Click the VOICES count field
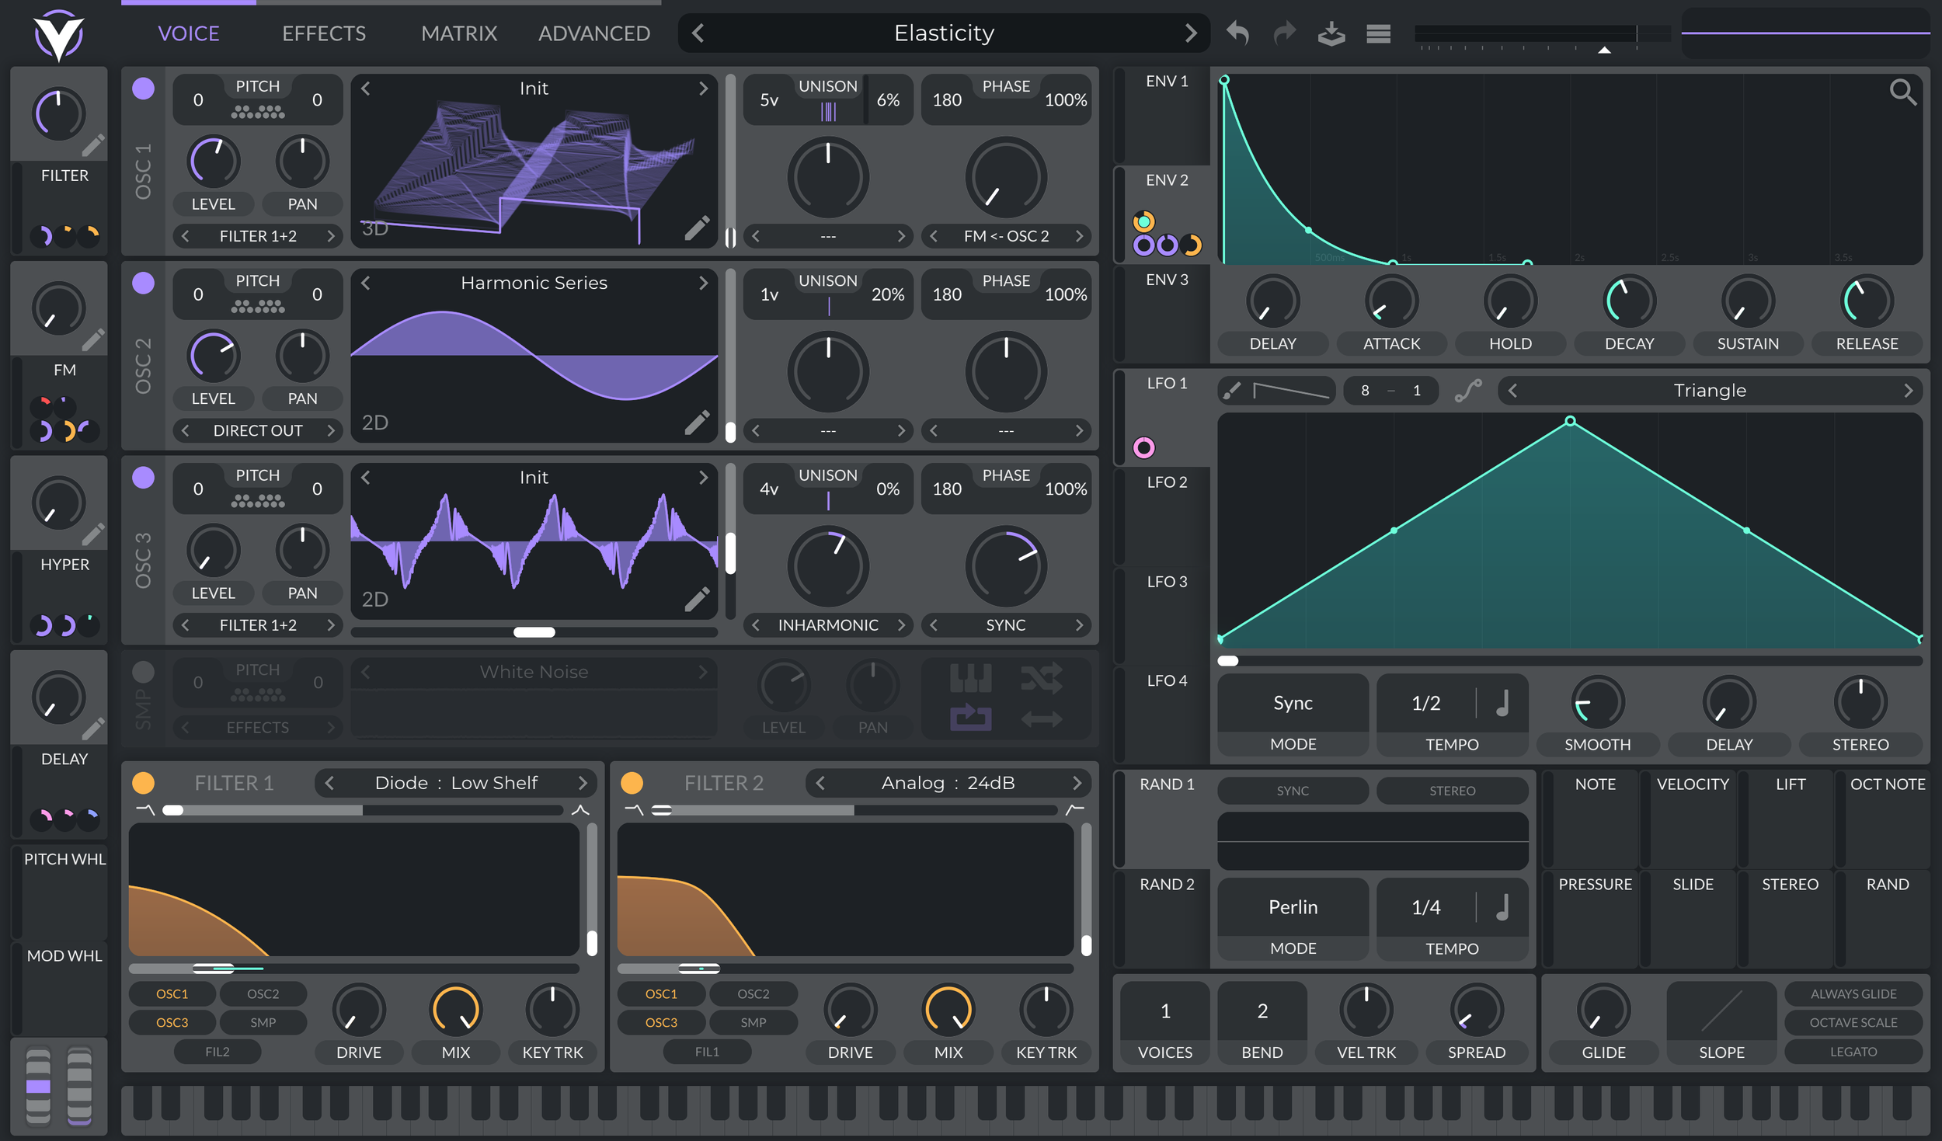 coord(1164,1011)
